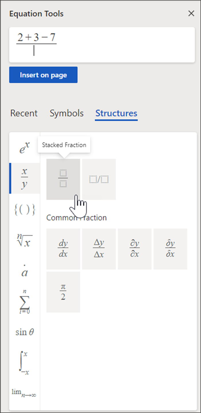Insert the partial derivative fraction
This screenshot has width=201, height=413.
coord(134,249)
